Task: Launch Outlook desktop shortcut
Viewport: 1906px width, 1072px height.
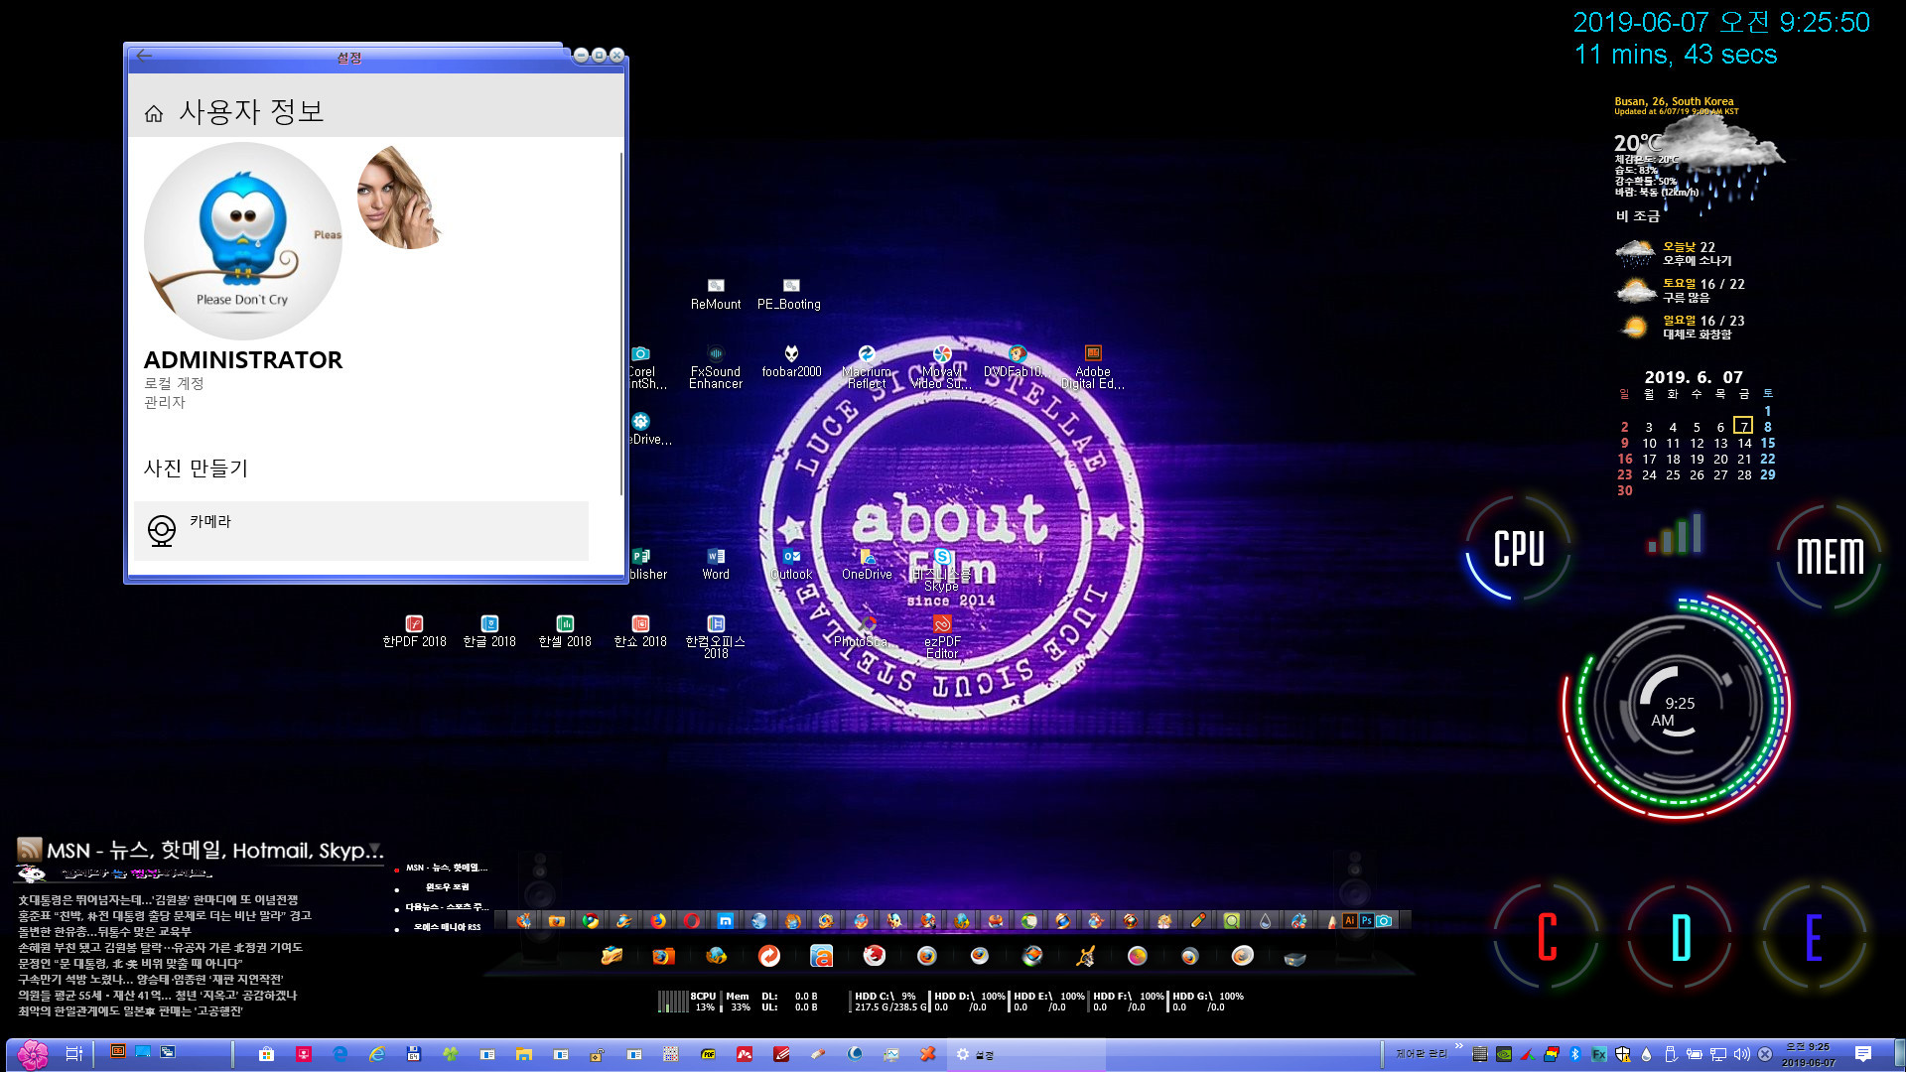Action: pyautogui.click(x=791, y=564)
